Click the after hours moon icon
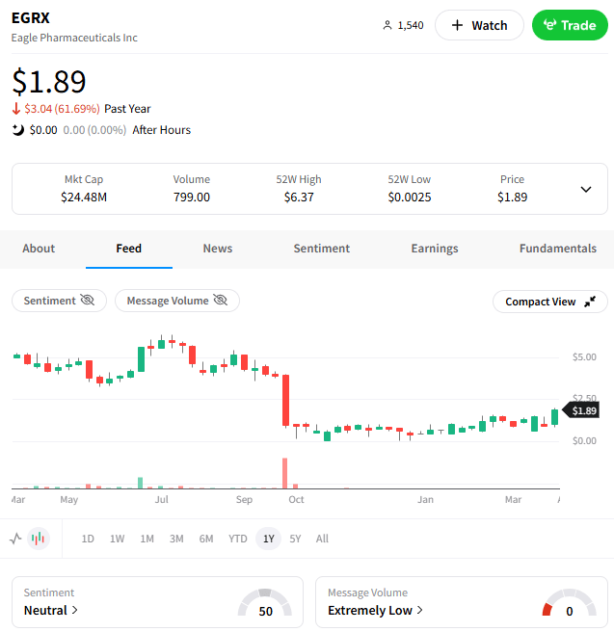 click(x=17, y=130)
